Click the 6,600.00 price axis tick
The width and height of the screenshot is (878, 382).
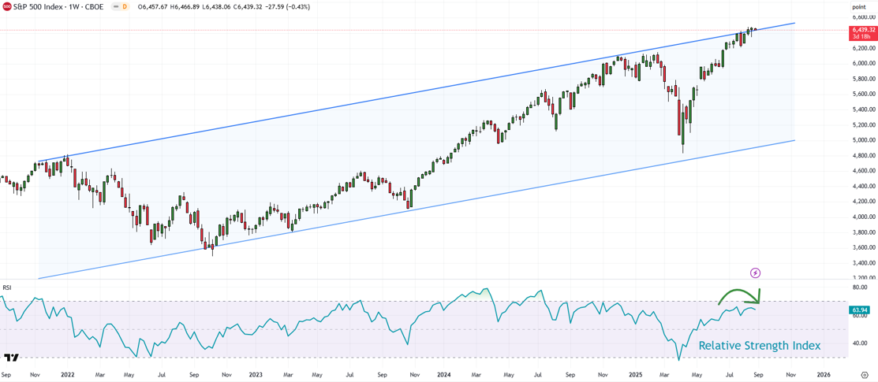863,18
